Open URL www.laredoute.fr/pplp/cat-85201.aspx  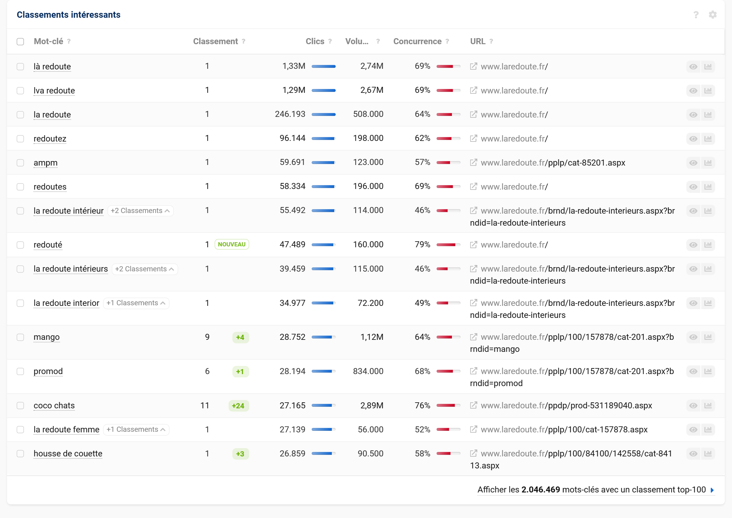pos(553,163)
